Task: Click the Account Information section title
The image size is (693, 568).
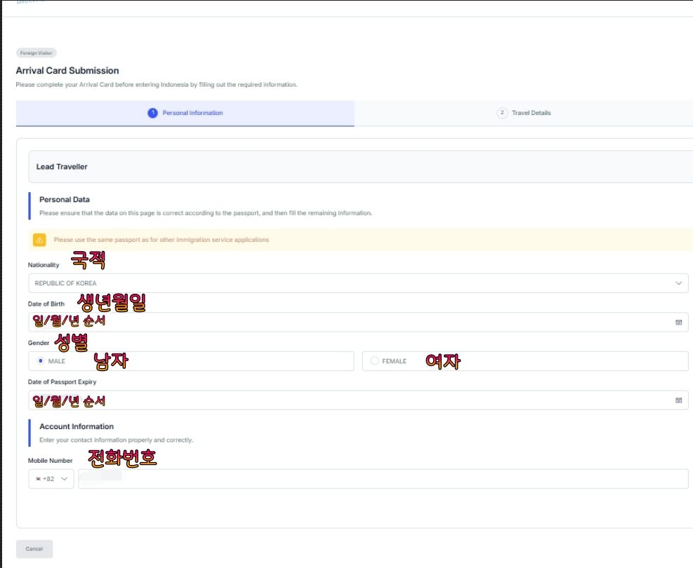Action: point(77,426)
